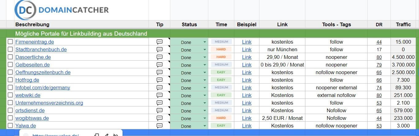Open DR value 80 link for Dasoertliche.de
The image size is (419, 136).
click(379, 57)
